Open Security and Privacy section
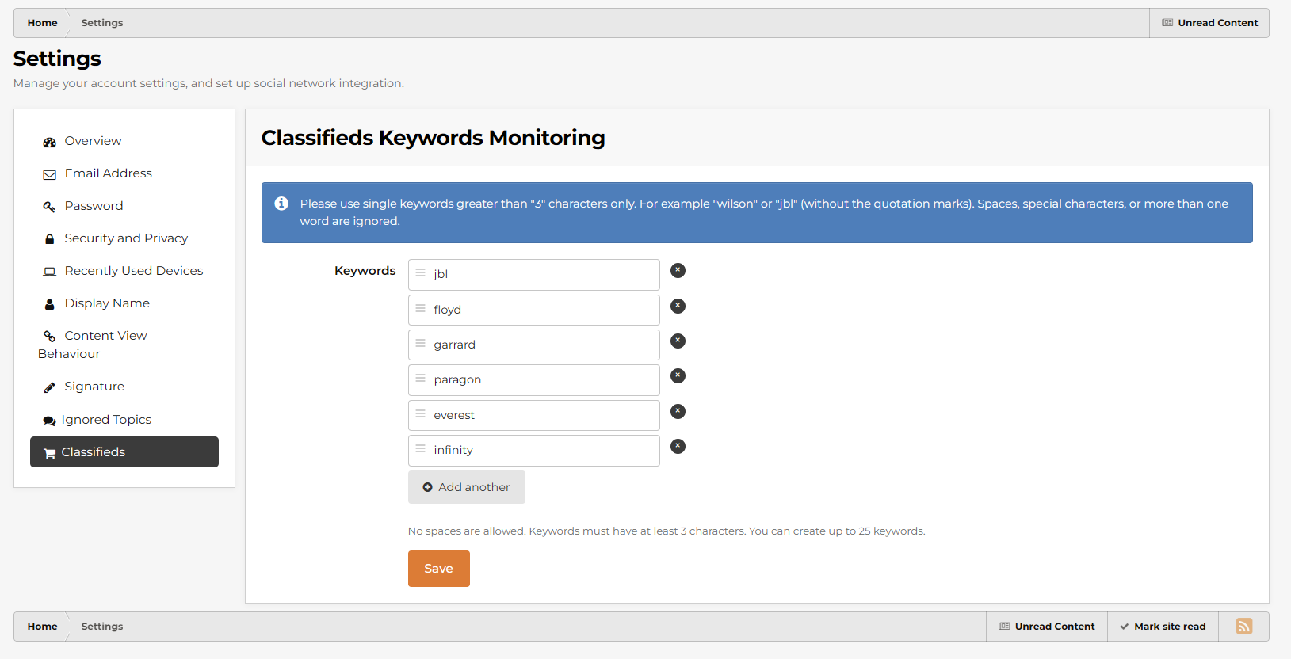The image size is (1291, 659). [x=126, y=238]
